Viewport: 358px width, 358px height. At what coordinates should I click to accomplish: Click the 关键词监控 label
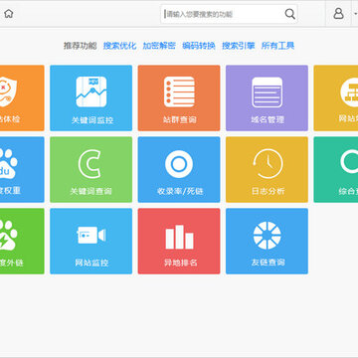click(92, 120)
